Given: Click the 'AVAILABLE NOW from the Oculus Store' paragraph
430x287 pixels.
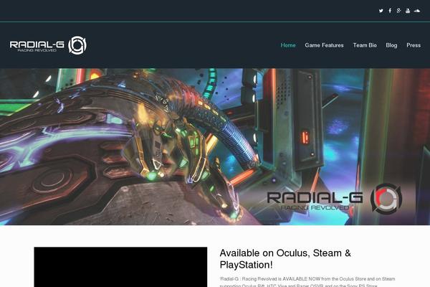Looking at the screenshot, I should pyautogui.click(x=307, y=282).
